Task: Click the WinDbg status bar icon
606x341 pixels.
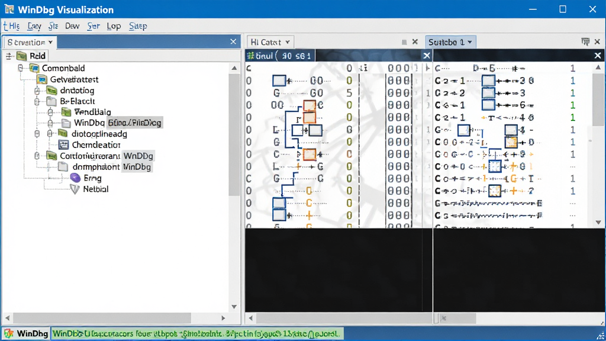Action: pyautogui.click(x=8, y=333)
